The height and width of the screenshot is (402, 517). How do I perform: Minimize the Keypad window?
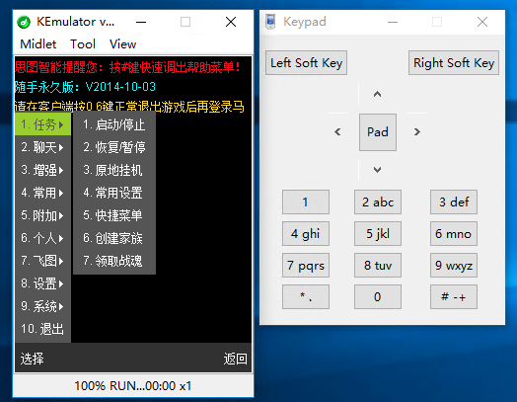[x=393, y=22]
